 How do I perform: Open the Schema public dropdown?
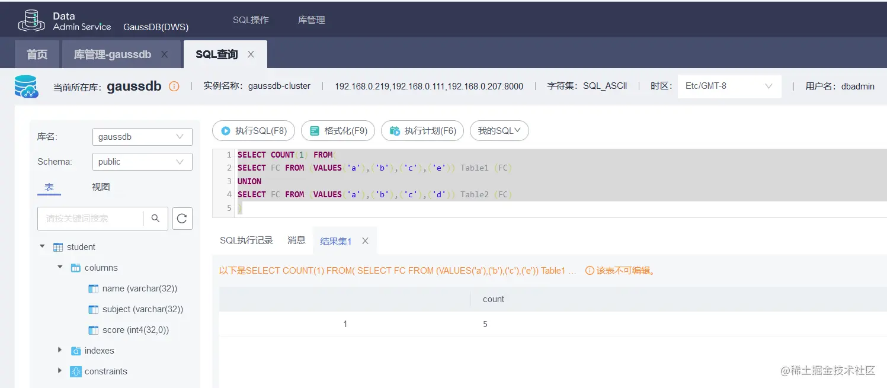pyautogui.click(x=142, y=162)
